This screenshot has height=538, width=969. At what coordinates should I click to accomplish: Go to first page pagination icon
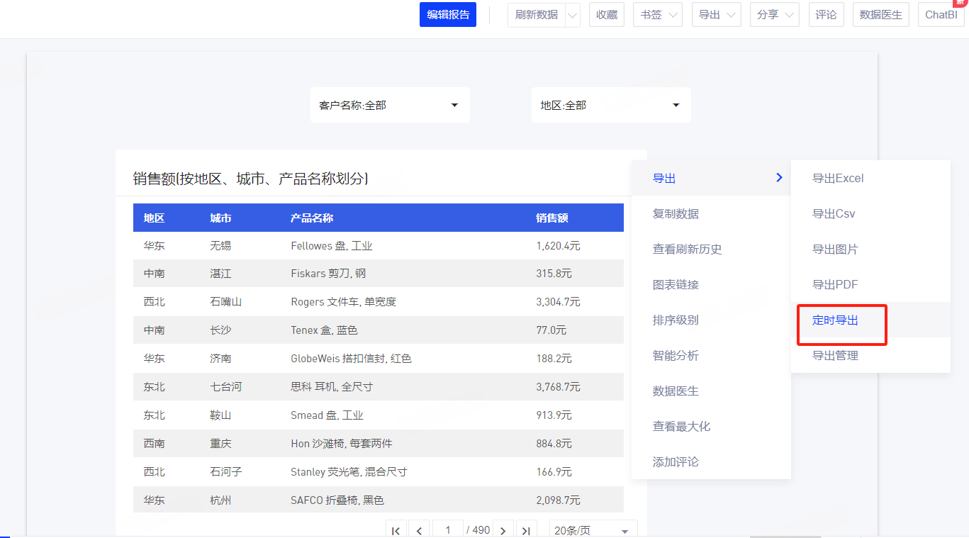(x=396, y=530)
